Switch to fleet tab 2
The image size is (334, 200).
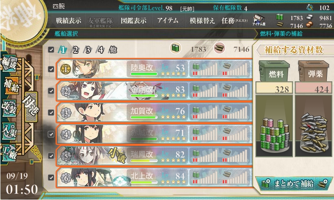(76, 50)
